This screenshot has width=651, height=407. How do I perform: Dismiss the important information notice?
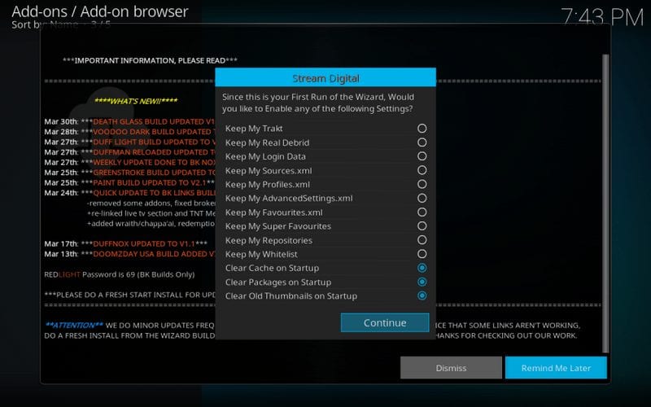coord(451,368)
